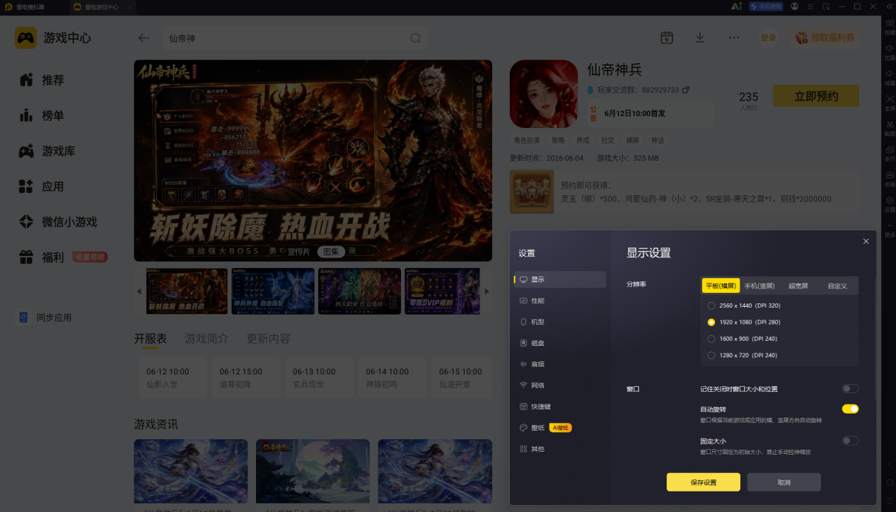Image resolution: width=896 pixels, height=512 pixels.
Task: Open 微信小游戏 in the sidebar
Action: pos(58,222)
